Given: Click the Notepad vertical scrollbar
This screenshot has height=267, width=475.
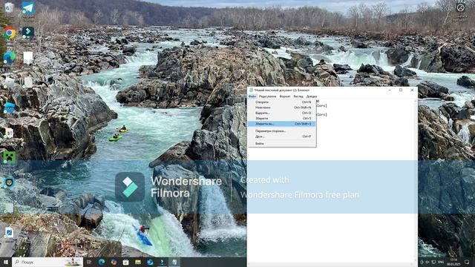Looking at the screenshot, I should click(x=416, y=181).
